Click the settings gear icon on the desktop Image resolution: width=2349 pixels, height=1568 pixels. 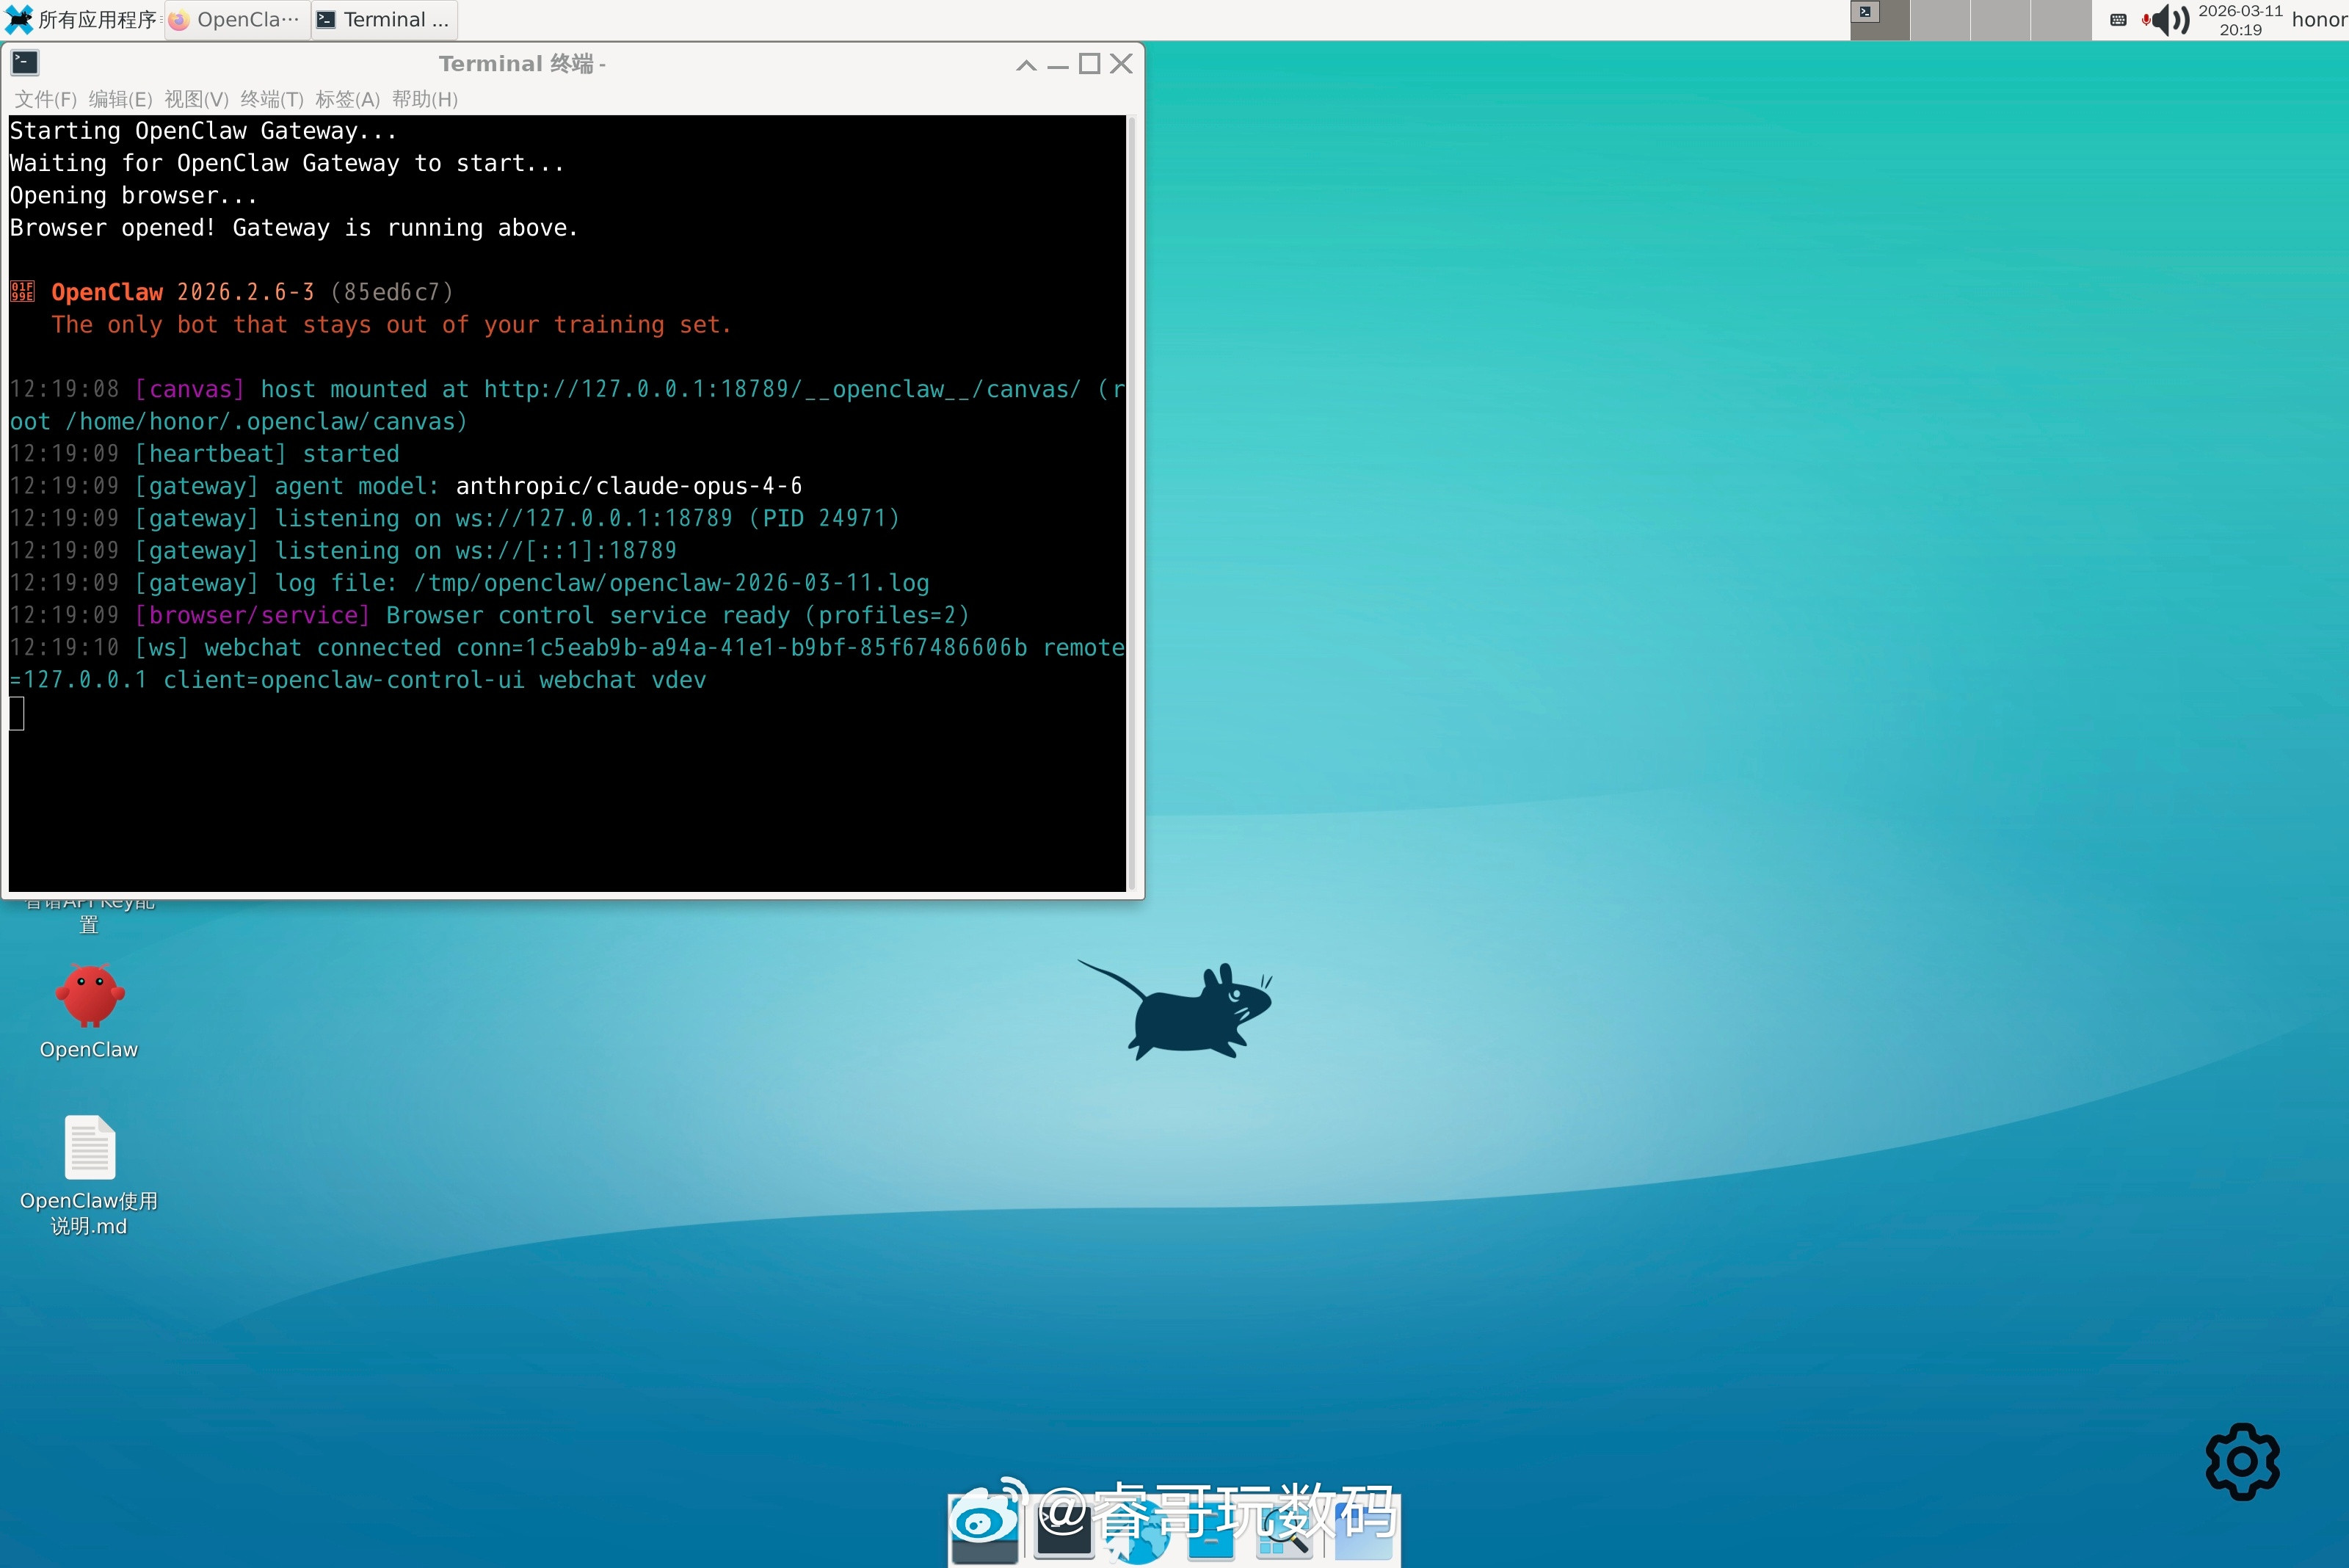pyautogui.click(x=2242, y=1461)
